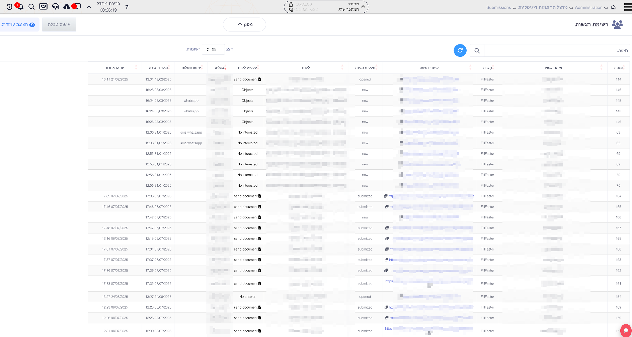This screenshot has width=632, height=337.
Task: Open the records-per-page selector showing 25
Action: (x=213, y=49)
